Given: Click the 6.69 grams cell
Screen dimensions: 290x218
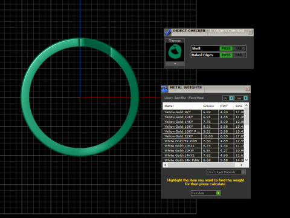Looking at the screenshot, I should pyautogui.click(x=210, y=112).
